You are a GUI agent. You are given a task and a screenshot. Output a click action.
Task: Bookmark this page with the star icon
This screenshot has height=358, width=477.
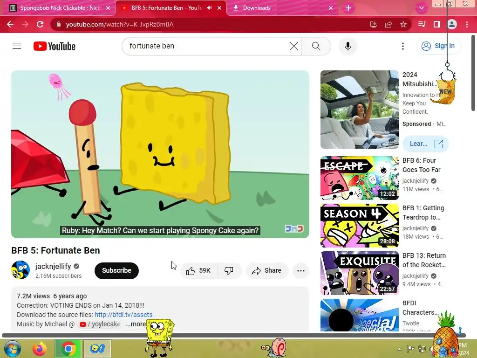[403, 24]
